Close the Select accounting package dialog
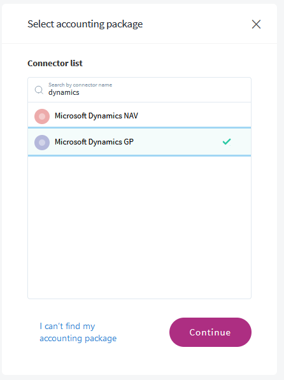This screenshot has height=380, width=284. click(x=256, y=24)
